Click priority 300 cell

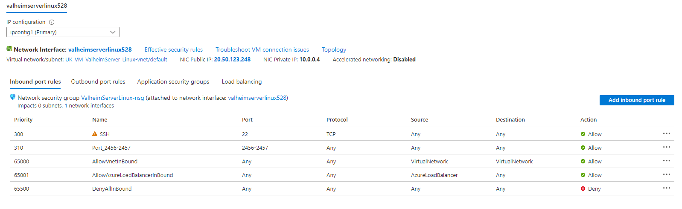19,134
